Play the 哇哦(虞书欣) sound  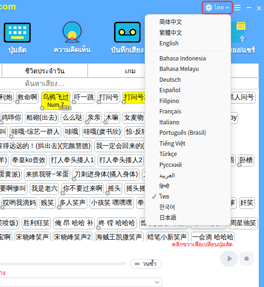click(102, 132)
